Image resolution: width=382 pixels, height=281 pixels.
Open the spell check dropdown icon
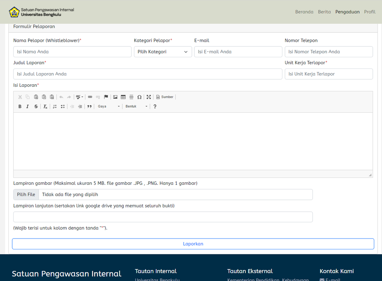coord(79,97)
